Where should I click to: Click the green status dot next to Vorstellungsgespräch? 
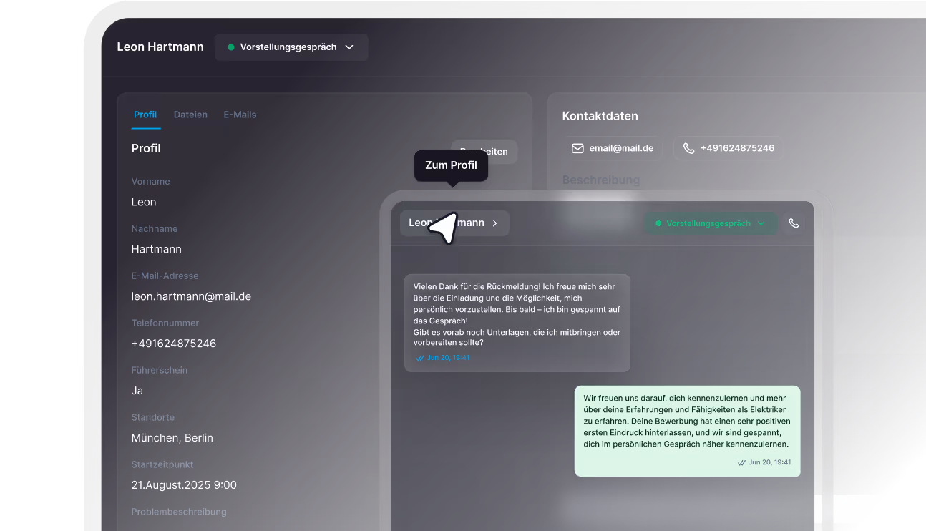(230, 47)
